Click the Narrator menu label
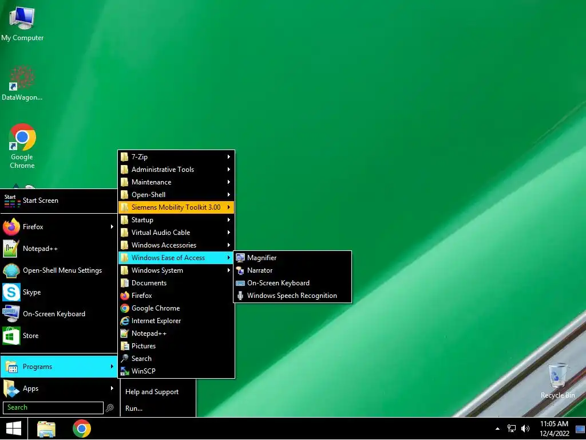Screen dimensions: 586x440 [260, 270]
